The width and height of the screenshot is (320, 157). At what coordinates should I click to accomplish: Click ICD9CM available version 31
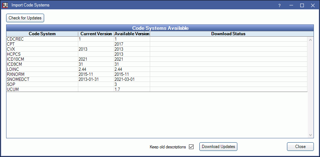pyautogui.click(x=117, y=64)
